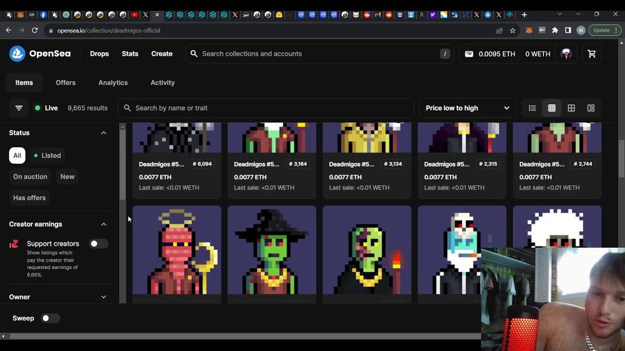Switch to the Items tab
Screen dimensions: 625x351
(x=24, y=82)
